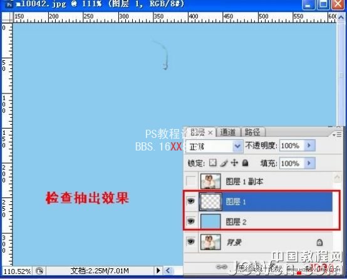Click the lock image pixels brush icon
The image size is (347, 279).
click(x=224, y=163)
